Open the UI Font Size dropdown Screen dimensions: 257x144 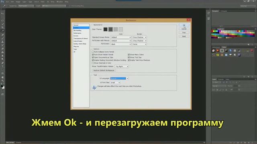[x=115, y=82]
